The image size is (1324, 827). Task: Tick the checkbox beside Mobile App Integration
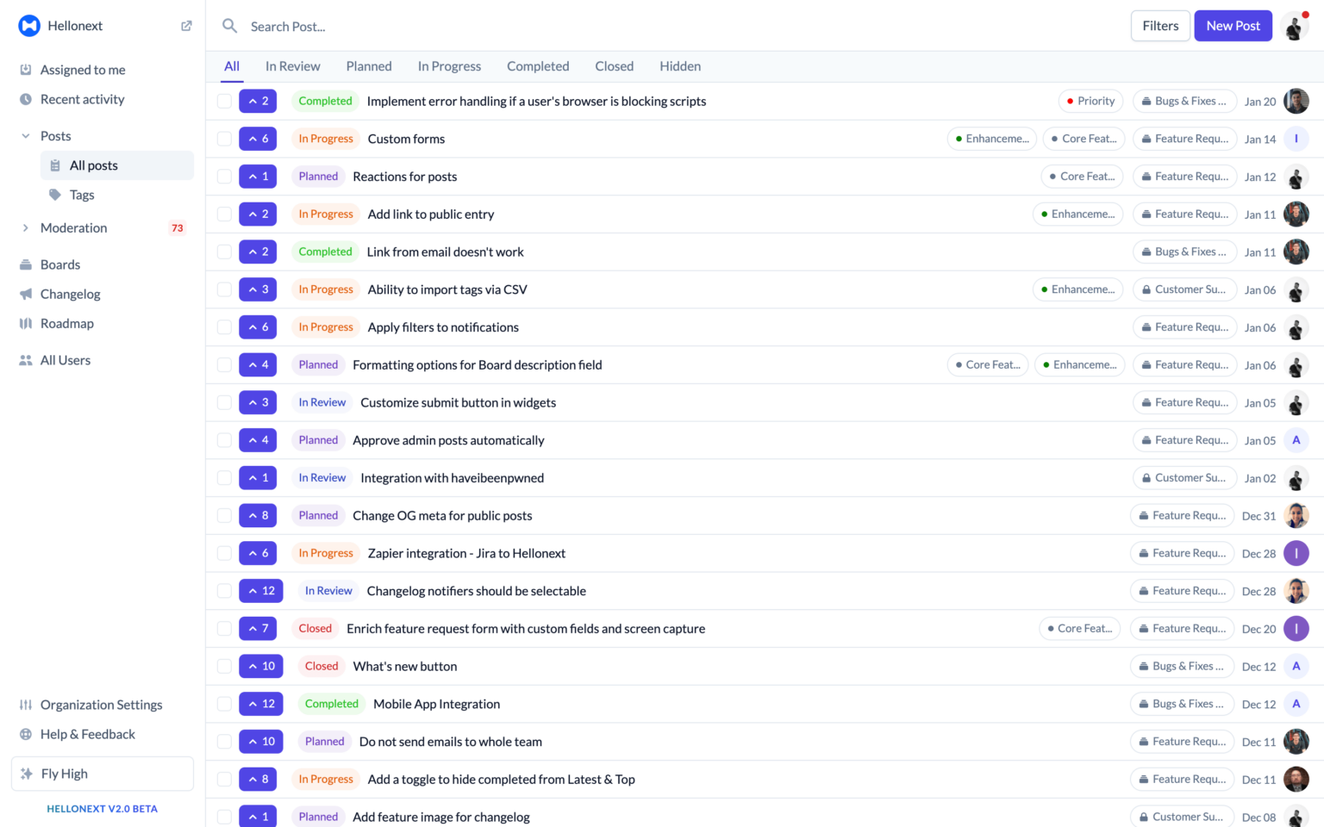tap(224, 704)
